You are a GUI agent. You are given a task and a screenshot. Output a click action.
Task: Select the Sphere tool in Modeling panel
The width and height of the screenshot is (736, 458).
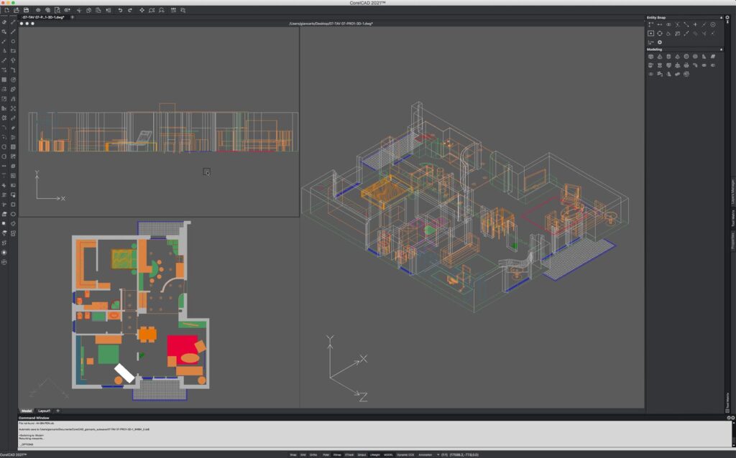[x=686, y=56]
